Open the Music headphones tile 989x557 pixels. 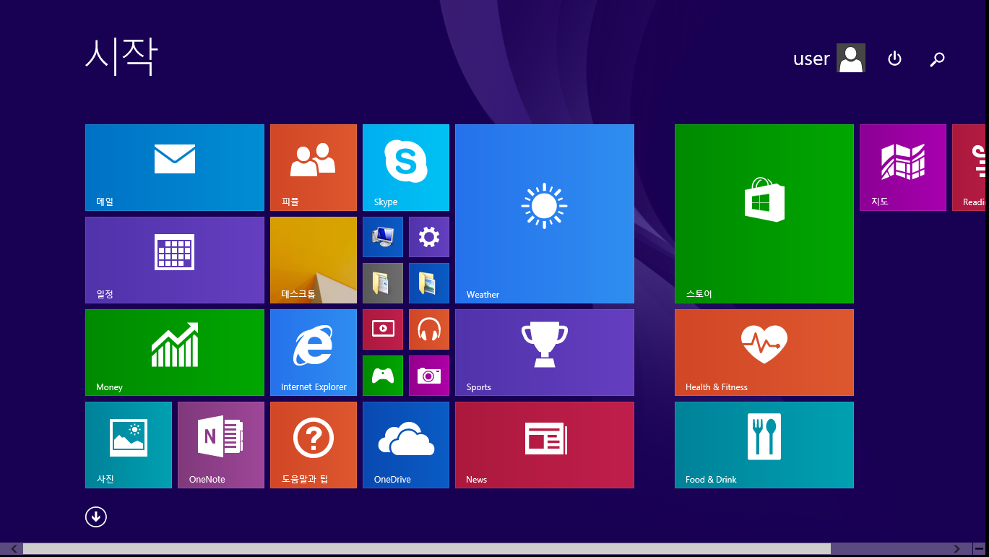pos(428,329)
